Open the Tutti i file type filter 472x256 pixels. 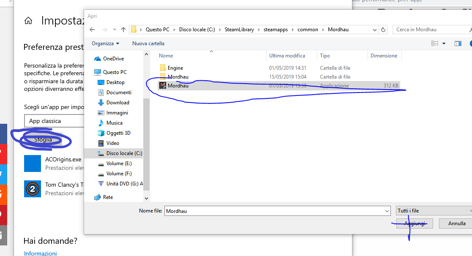click(434, 211)
